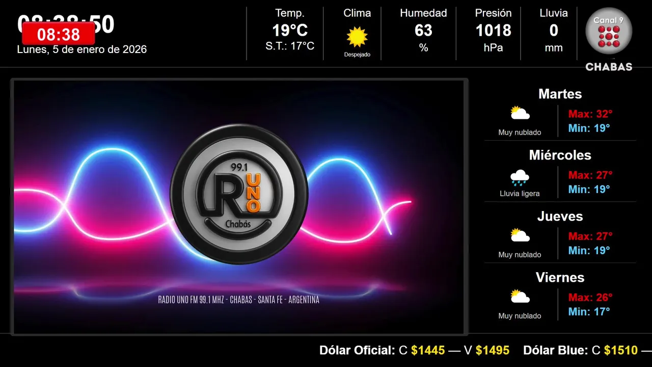Click Martes partly cloudy weather icon

pyautogui.click(x=520, y=113)
